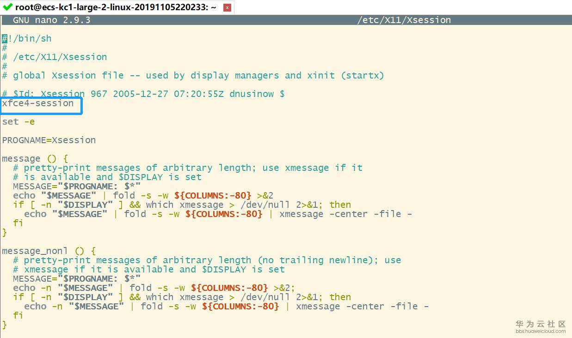Click 'echo "$MESSAGE"' xmessage -center line

point(218,214)
